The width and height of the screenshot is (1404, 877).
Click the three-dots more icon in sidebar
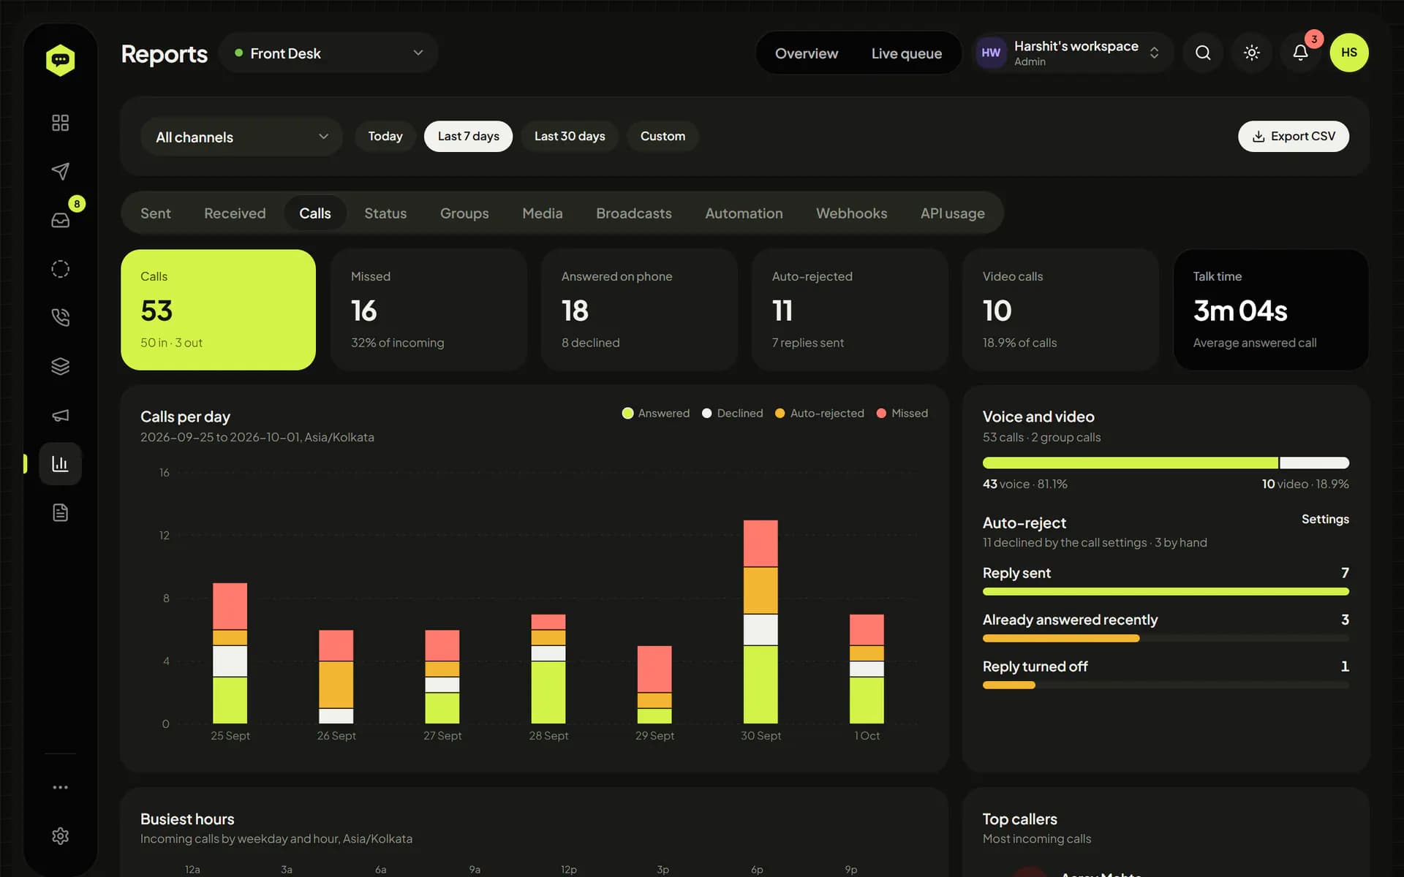[x=60, y=787]
